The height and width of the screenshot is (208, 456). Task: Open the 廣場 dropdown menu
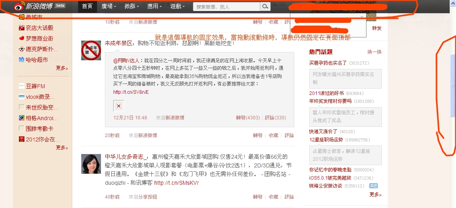click(109, 6)
